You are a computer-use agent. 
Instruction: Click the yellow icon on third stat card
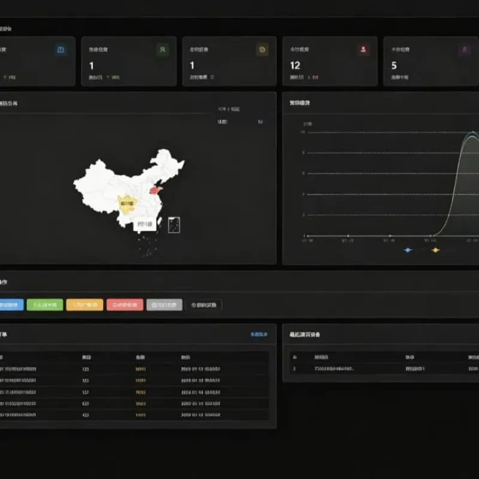pyautogui.click(x=262, y=50)
